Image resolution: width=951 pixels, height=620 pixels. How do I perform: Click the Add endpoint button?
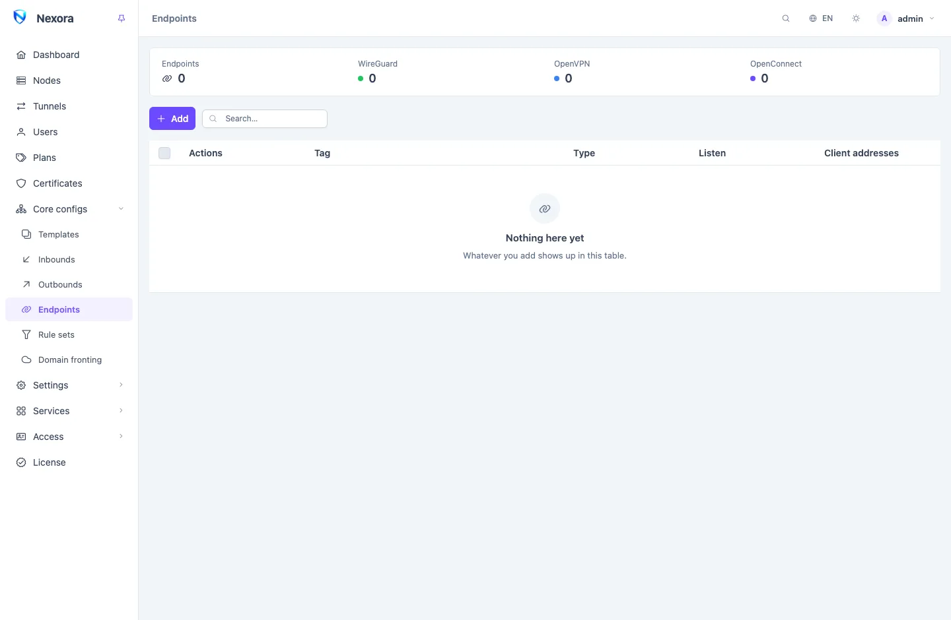click(172, 119)
